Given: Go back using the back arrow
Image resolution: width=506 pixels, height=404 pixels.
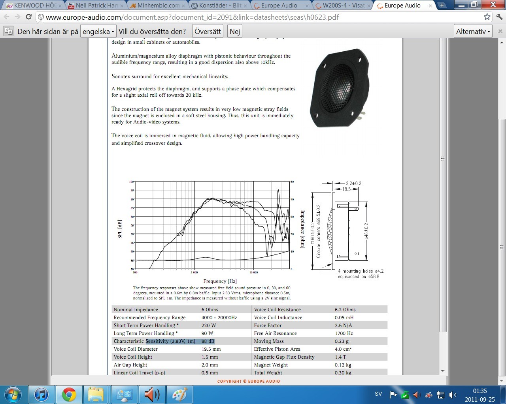Looking at the screenshot, I should click(x=6, y=17).
